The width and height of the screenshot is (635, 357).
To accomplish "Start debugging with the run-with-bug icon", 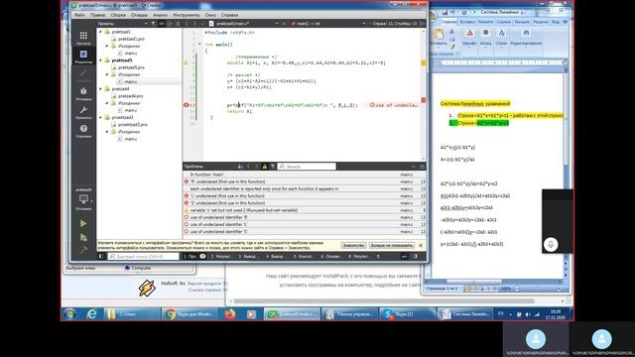I will (83, 237).
